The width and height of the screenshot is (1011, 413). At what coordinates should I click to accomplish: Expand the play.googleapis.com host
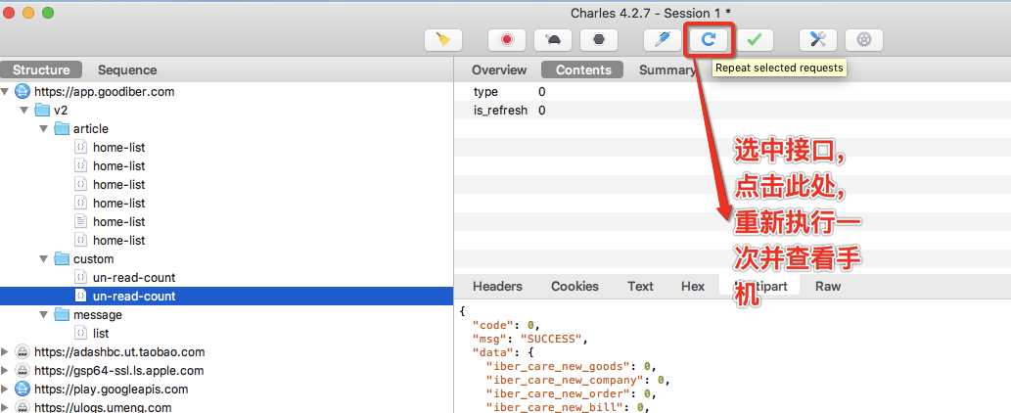pos(6,390)
